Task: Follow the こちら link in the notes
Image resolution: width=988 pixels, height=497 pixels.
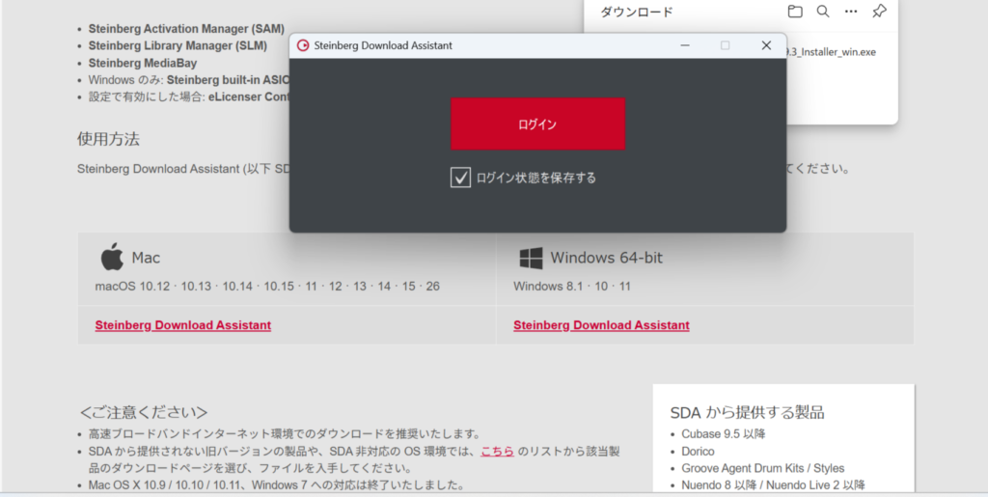Action: tap(497, 451)
